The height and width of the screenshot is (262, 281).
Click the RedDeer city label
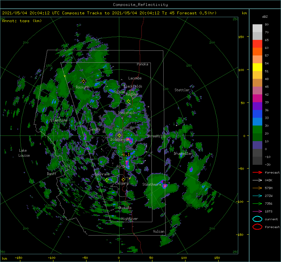[x=132, y=94]
